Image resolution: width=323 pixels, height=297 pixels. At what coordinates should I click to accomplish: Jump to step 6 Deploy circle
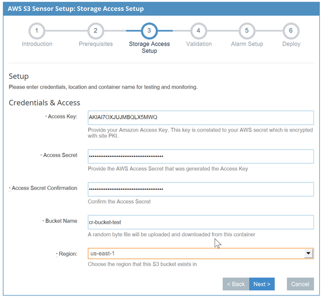click(291, 31)
